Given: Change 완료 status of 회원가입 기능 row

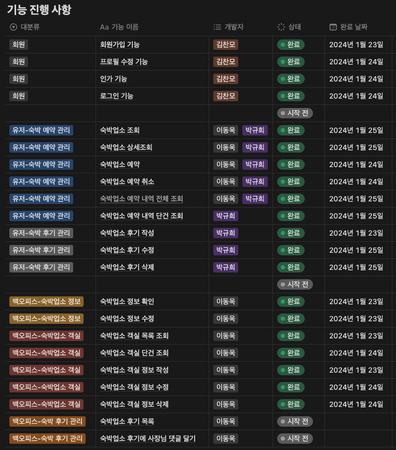Looking at the screenshot, I should click(291, 45).
